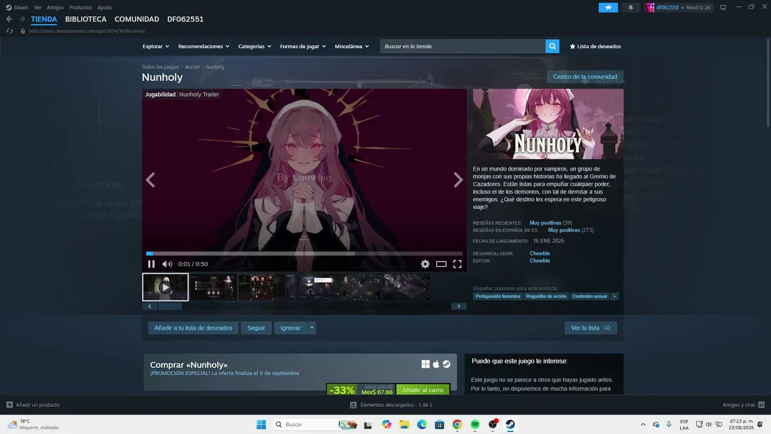Switch trailer to theater mode icon
771x434 pixels.
441,264
